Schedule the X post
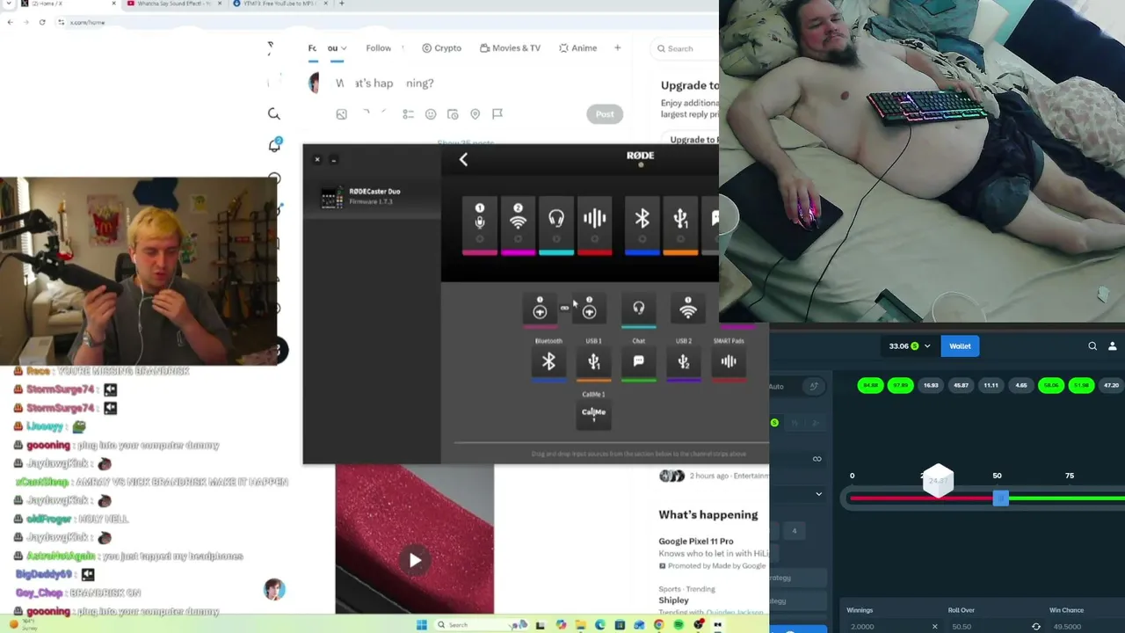The width and height of the screenshot is (1125, 633). point(453,114)
